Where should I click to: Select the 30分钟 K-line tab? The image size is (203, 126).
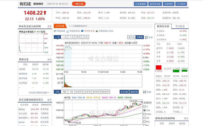(x=96, y=92)
